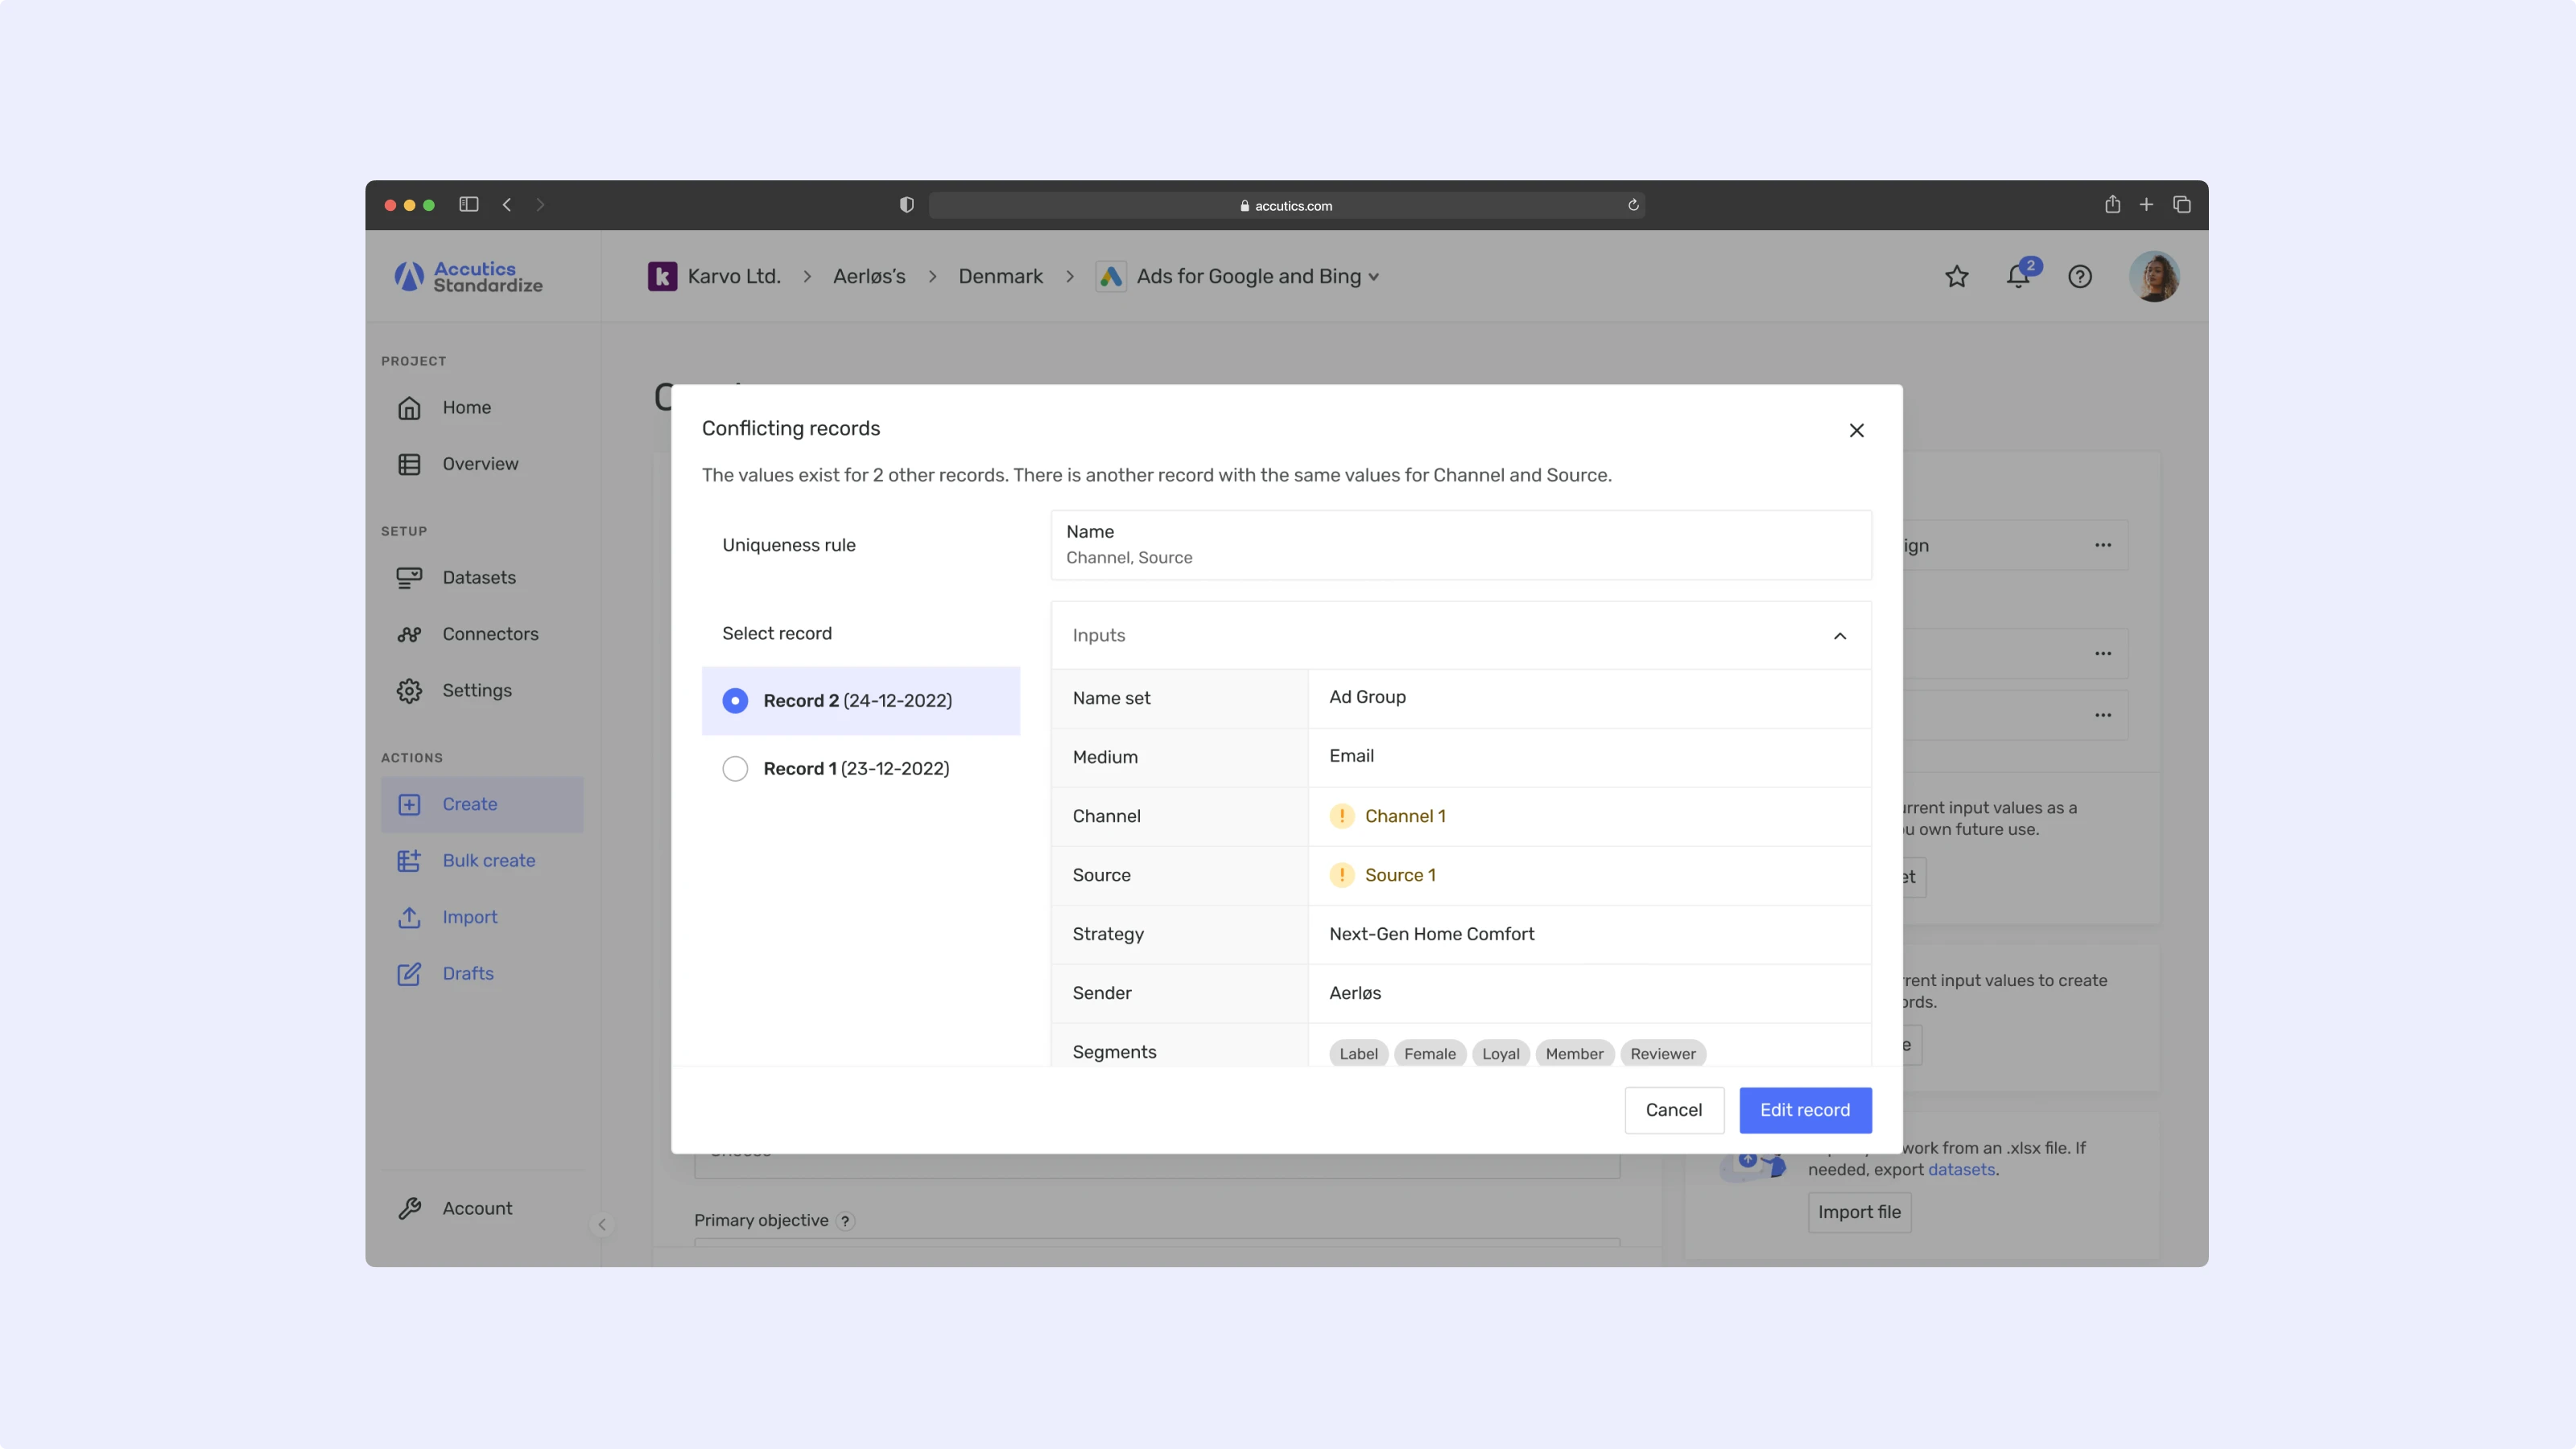Open the user profile avatar
Viewport: 2576px width, 1449px height.
pos(2153,277)
